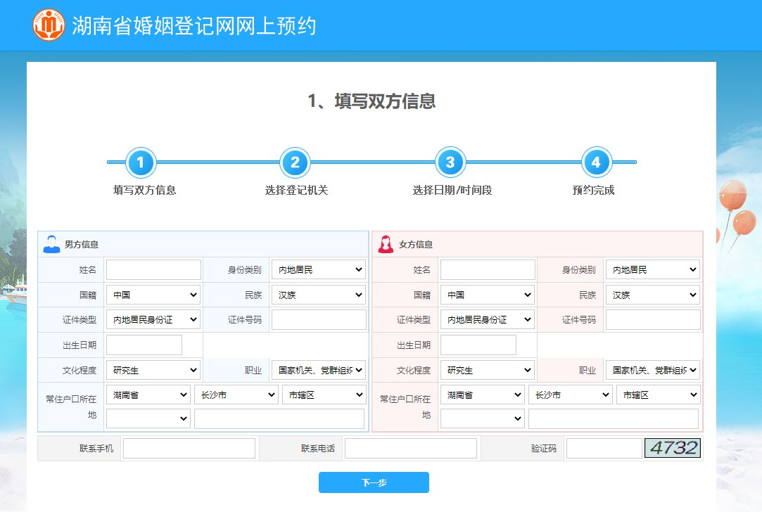The width and height of the screenshot is (762, 512).
Task: Open the male 长沙市 city dropdown
Action: (236, 395)
